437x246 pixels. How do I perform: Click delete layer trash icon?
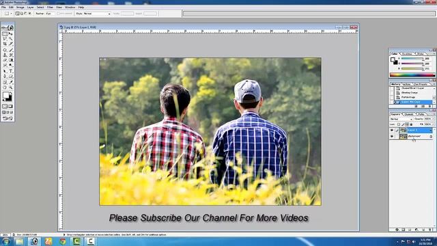(430, 230)
